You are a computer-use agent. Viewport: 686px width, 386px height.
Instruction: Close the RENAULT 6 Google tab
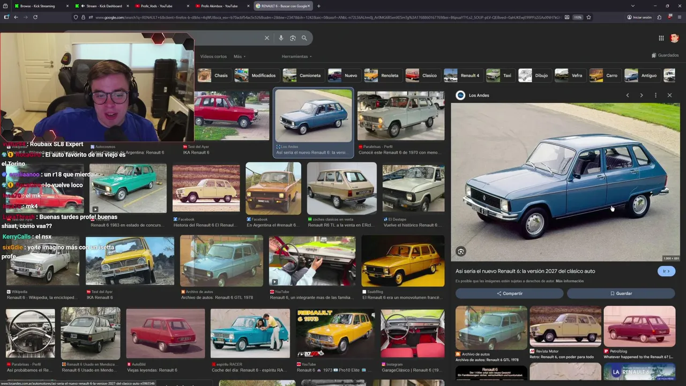[310, 6]
